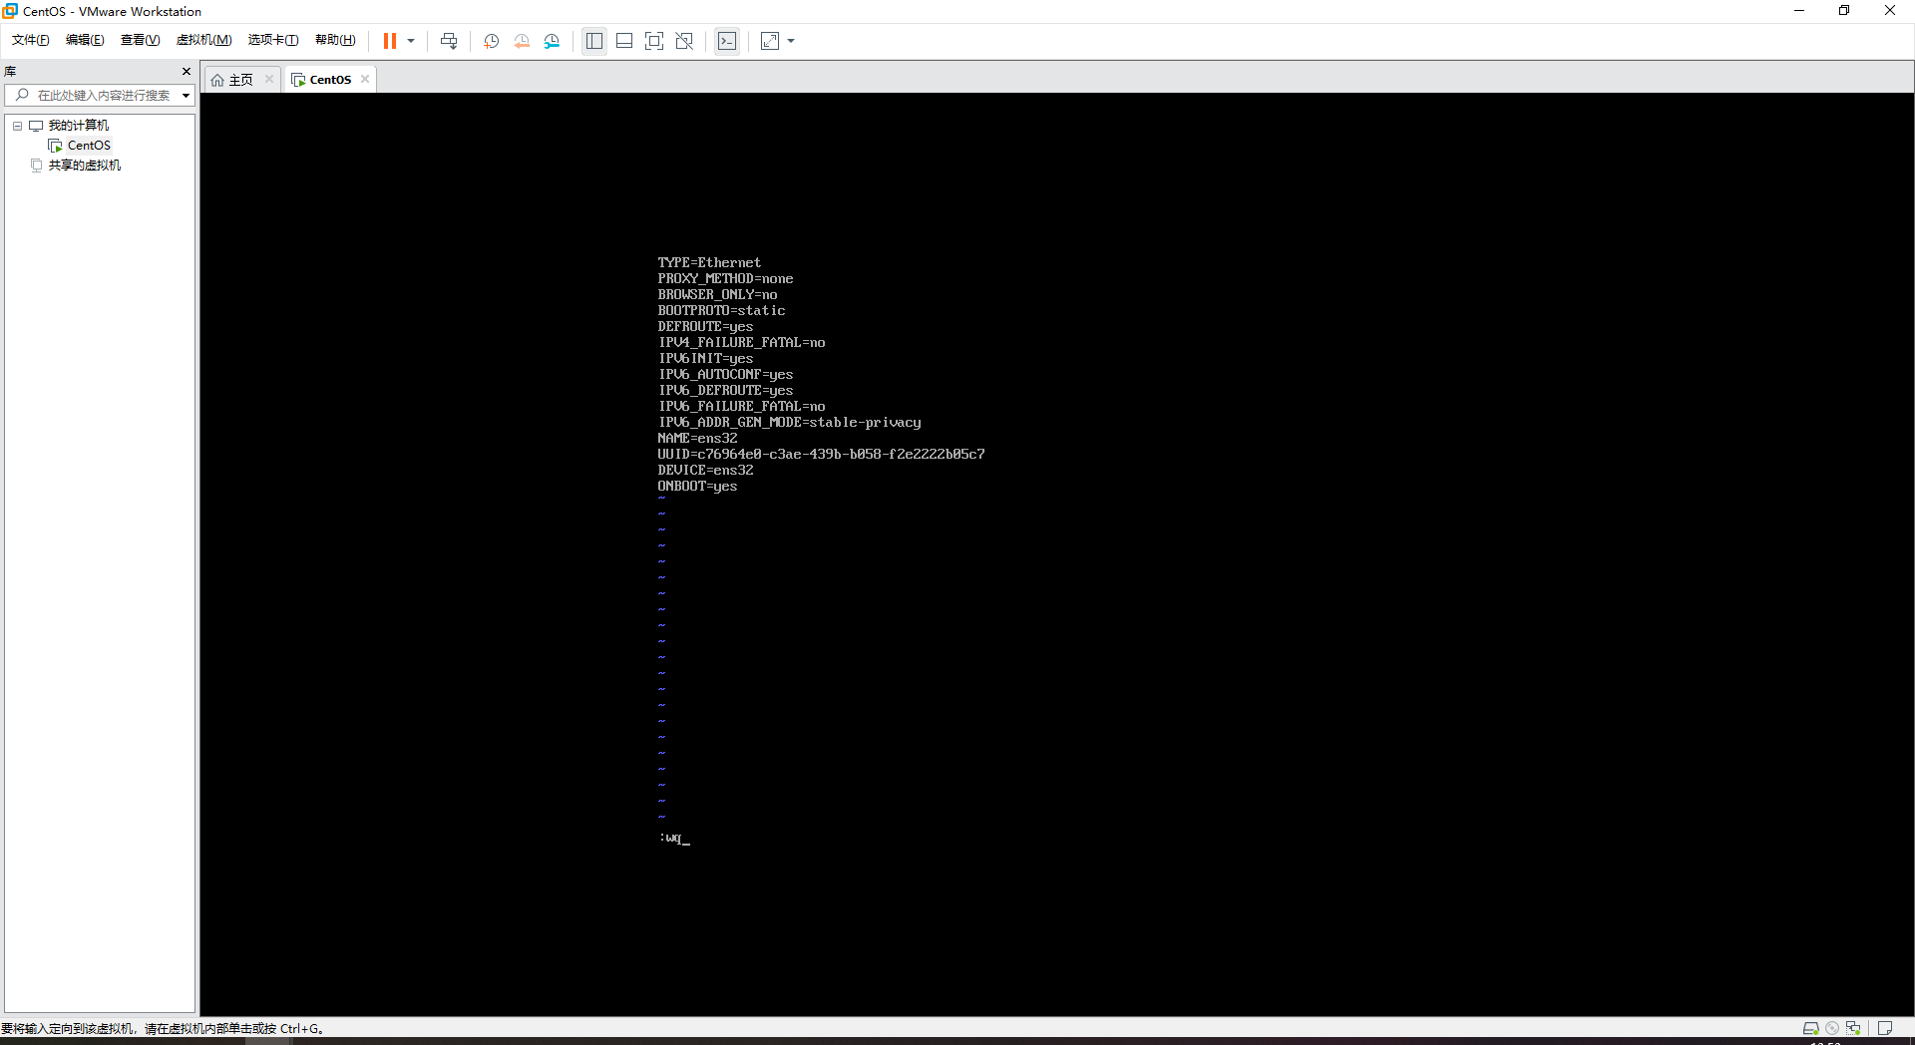
Task: Open the 编辑(E) menu
Action: (x=85, y=40)
